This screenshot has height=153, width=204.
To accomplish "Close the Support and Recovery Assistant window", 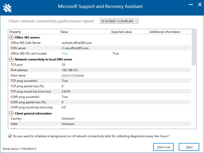I will point(200,5).
